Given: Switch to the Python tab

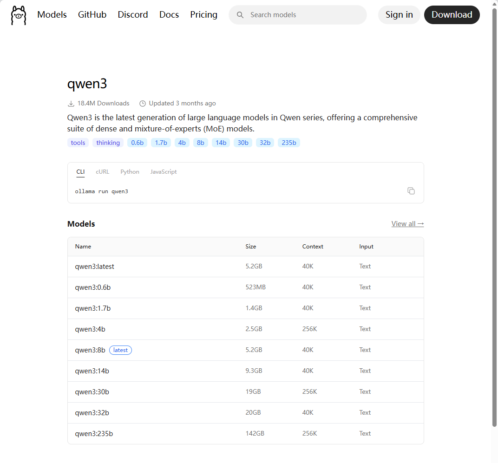Looking at the screenshot, I should 130,172.
